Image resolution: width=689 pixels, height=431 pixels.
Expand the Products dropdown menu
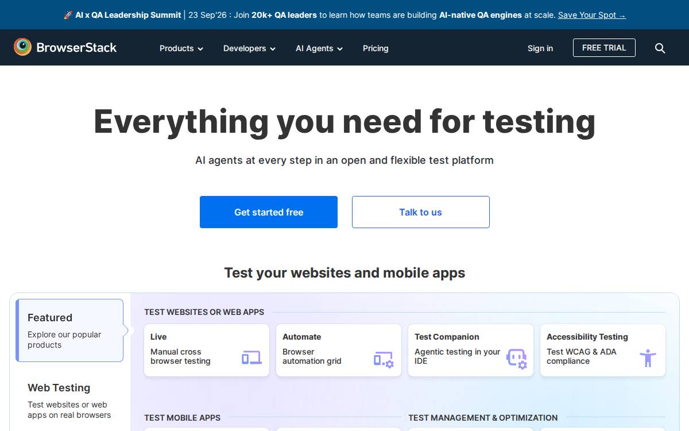point(181,48)
